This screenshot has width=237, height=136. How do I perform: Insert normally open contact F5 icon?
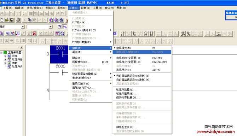click(x=123, y=34)
